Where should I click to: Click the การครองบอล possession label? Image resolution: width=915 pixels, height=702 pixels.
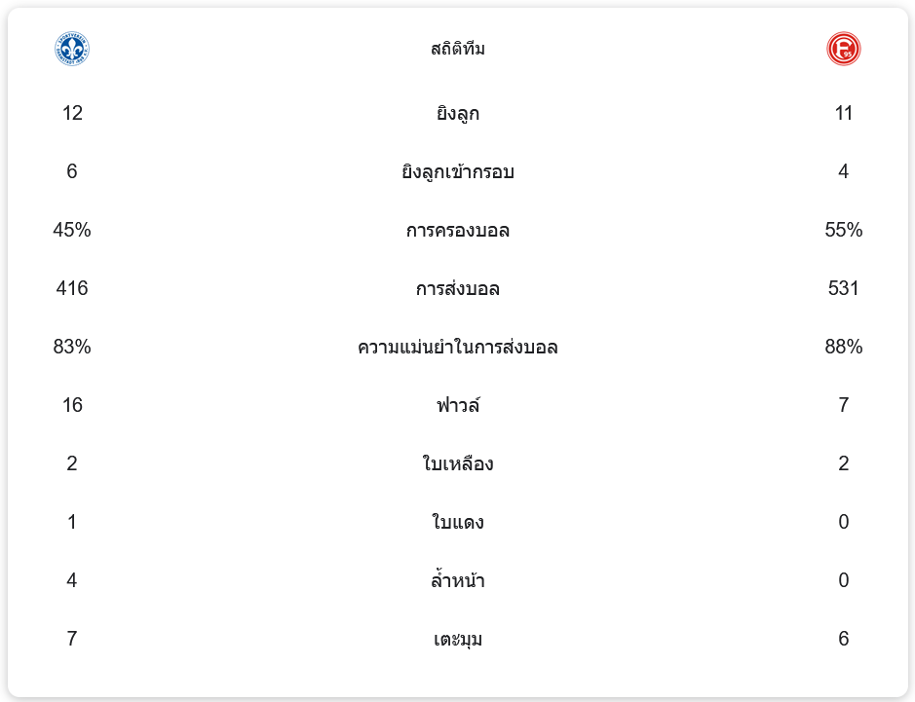point(457,231)
